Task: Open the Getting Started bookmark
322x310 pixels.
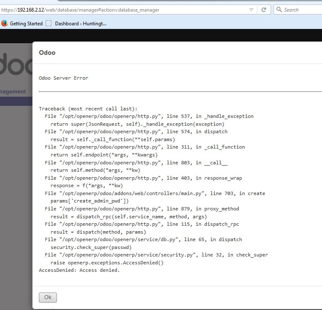Action: [26, 24]
